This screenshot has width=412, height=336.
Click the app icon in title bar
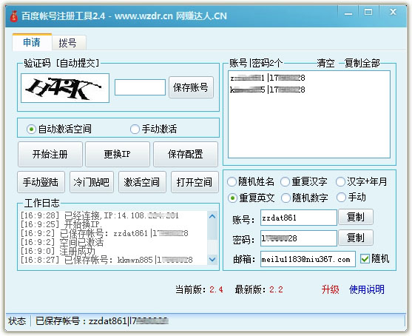pyautogui.click(x=13, y=16)
